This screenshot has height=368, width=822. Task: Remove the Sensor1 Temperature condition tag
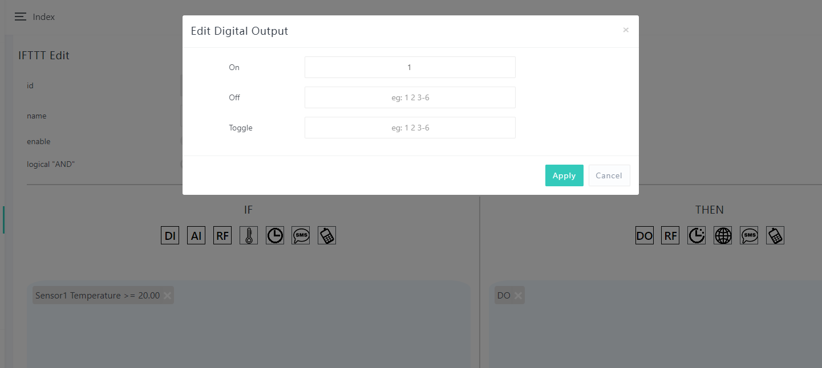click(167, 296)
